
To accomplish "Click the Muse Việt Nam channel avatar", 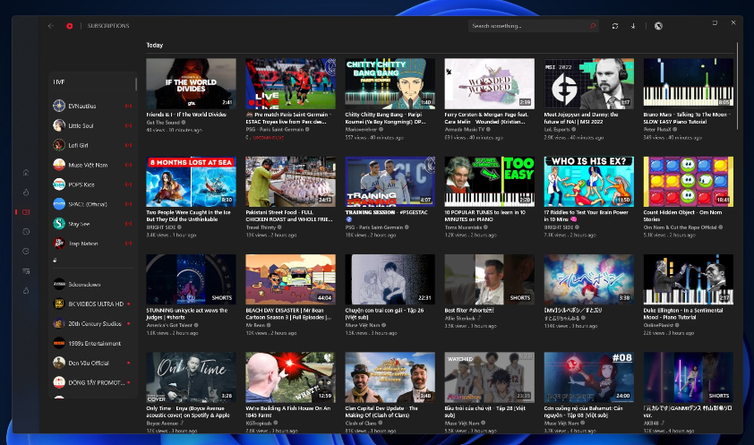I will [x=59, y=165].
